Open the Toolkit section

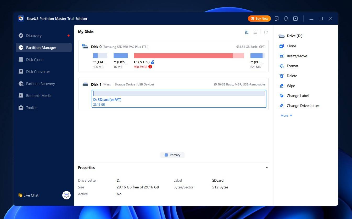(43, 108)
